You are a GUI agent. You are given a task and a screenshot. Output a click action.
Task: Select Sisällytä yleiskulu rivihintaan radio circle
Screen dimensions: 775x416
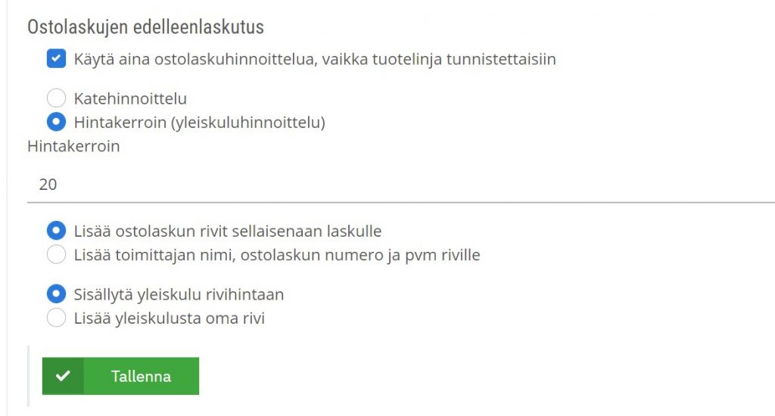coord(56,293)
